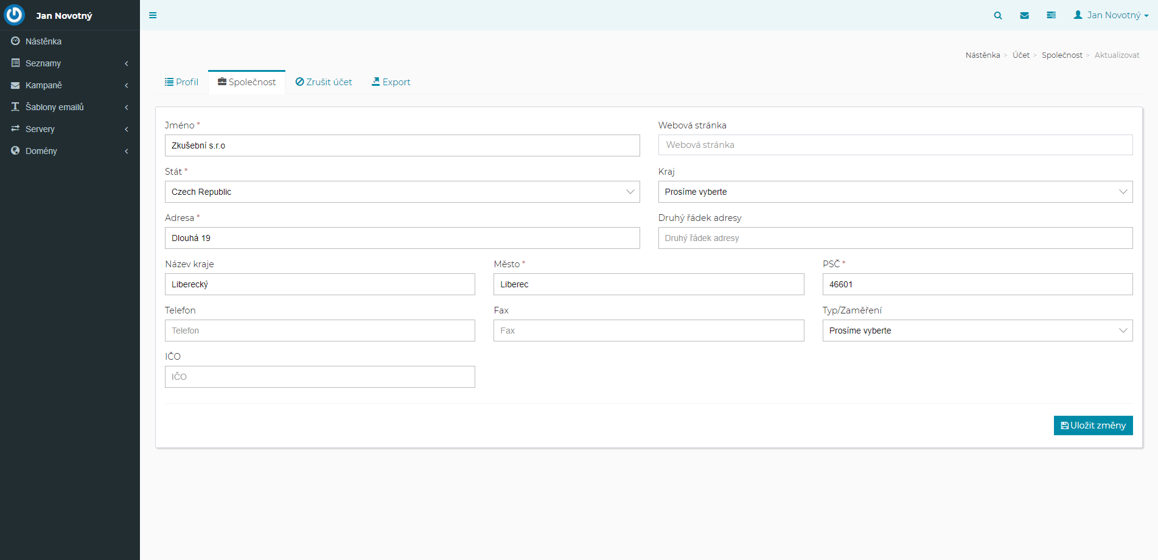The image size is (1158, 560).
Task: Click Domény globe icon in sidebar
Action: 15,150
